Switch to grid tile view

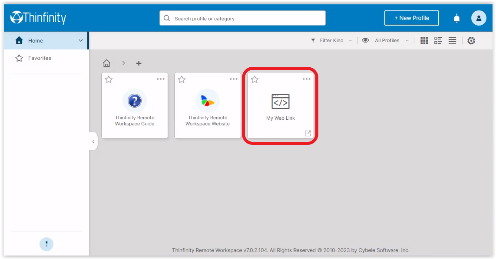pos(424,40)
